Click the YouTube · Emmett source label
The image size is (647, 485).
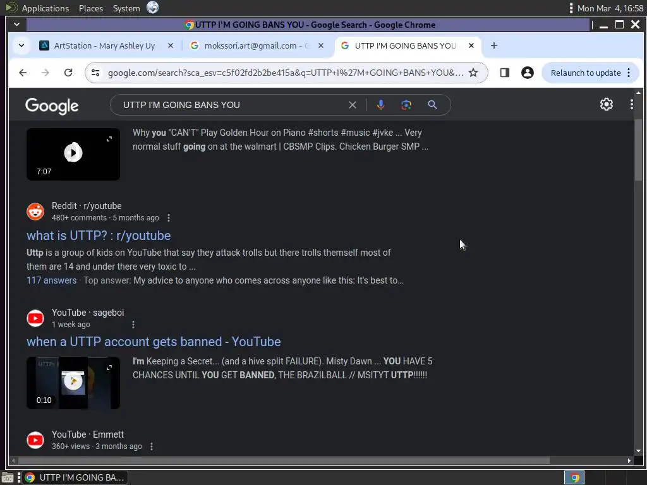(x=88, y=434)
